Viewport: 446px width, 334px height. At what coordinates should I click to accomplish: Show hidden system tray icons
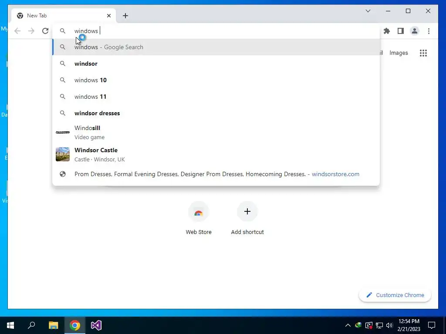point(348,325)
